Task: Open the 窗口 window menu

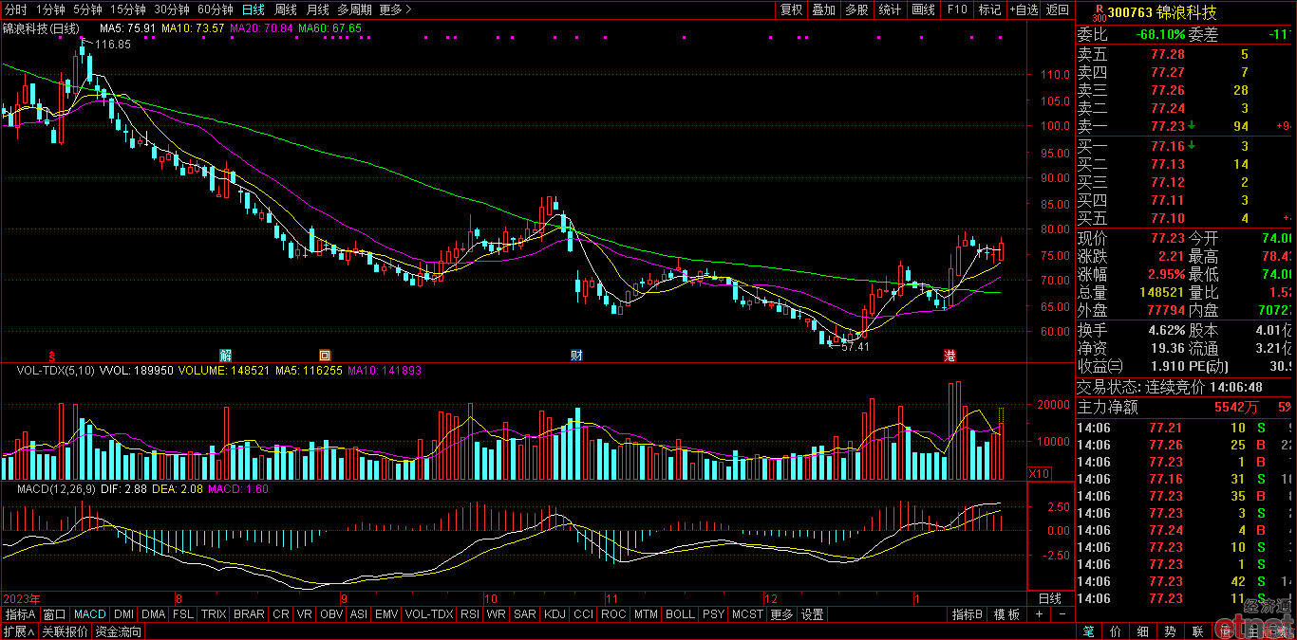Action: [x=55, y=614]
